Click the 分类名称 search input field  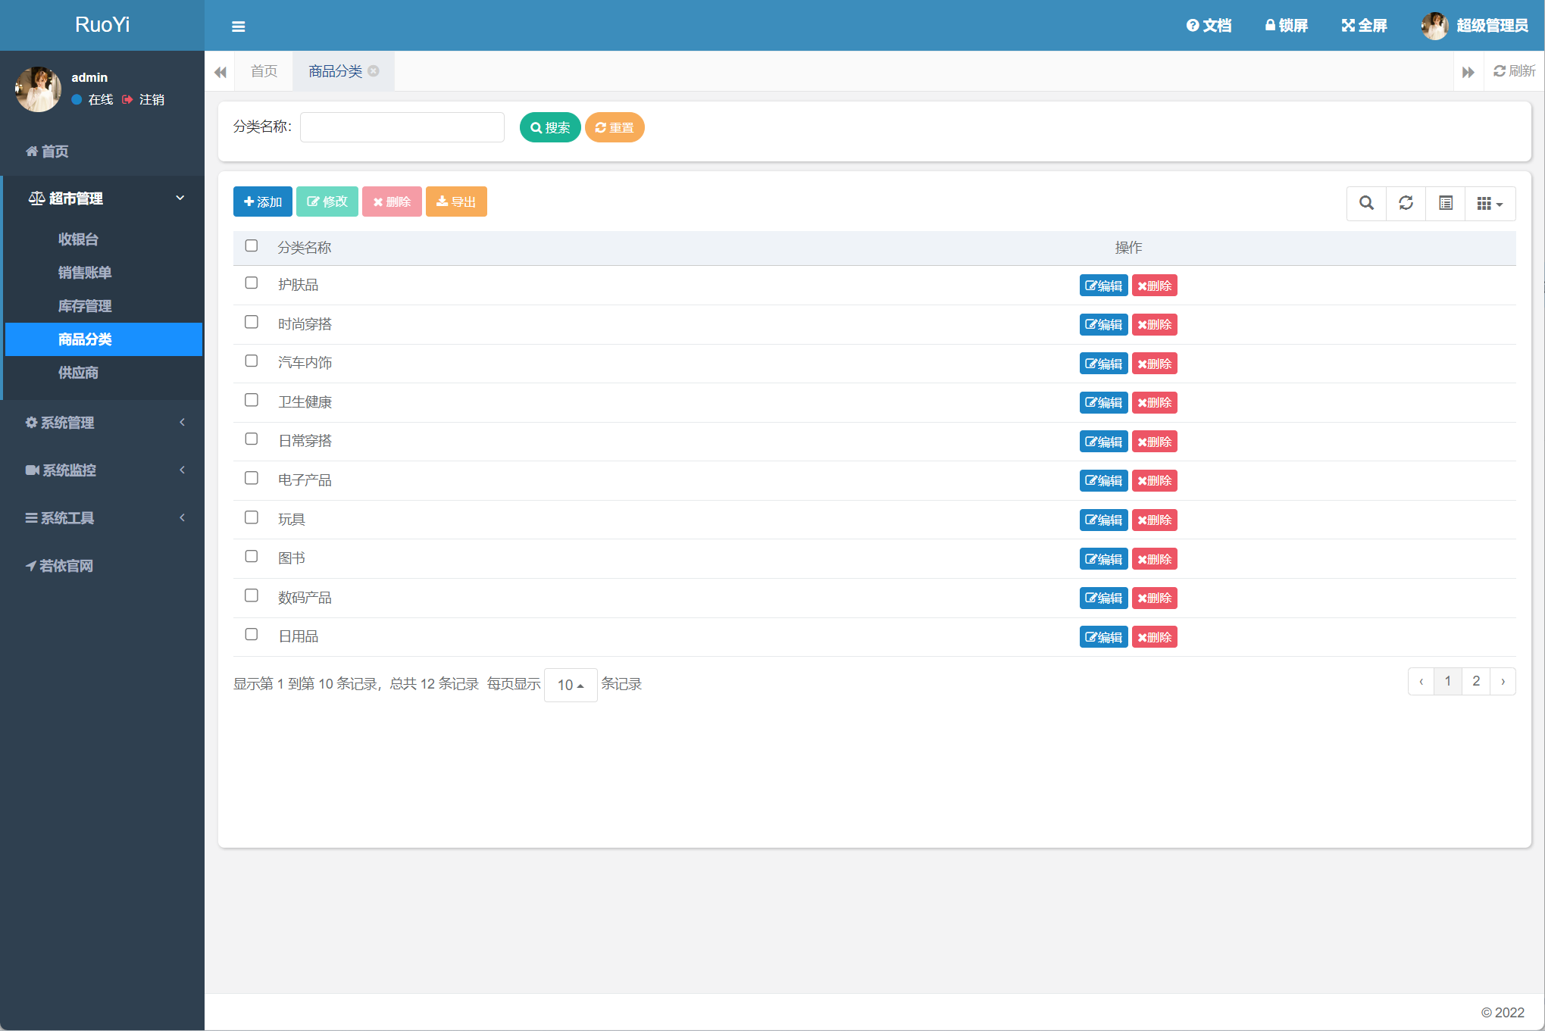[402, 127]
